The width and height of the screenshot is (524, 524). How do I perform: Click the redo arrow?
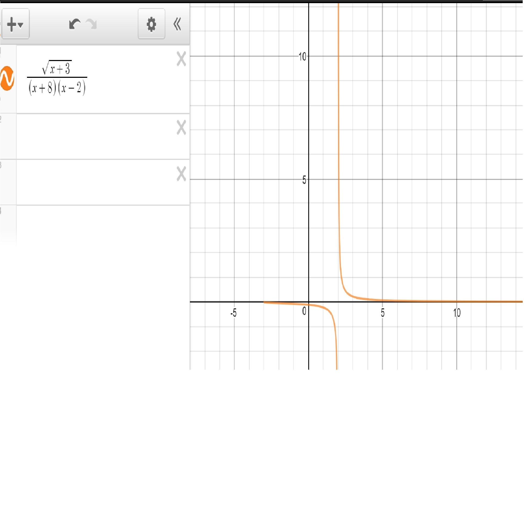click(92, 24)
